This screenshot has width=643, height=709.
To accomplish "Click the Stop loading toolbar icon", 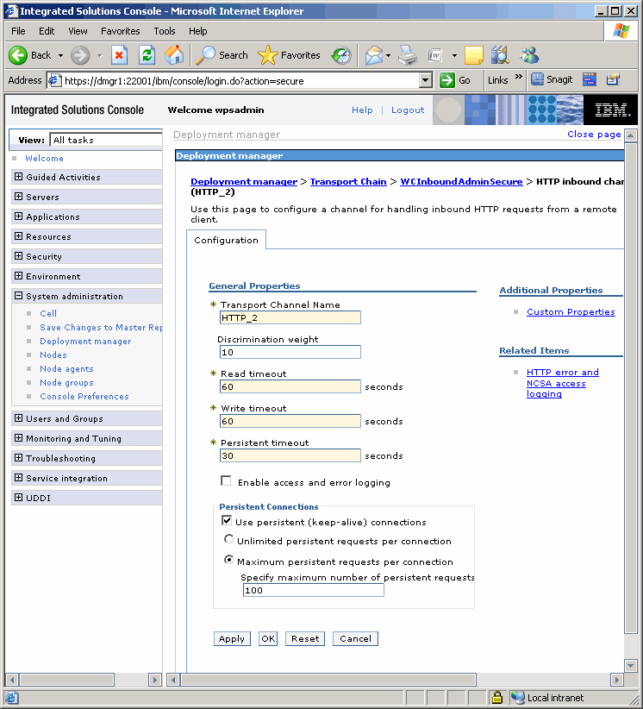I will pyautogui.click(x=119, y=55).
